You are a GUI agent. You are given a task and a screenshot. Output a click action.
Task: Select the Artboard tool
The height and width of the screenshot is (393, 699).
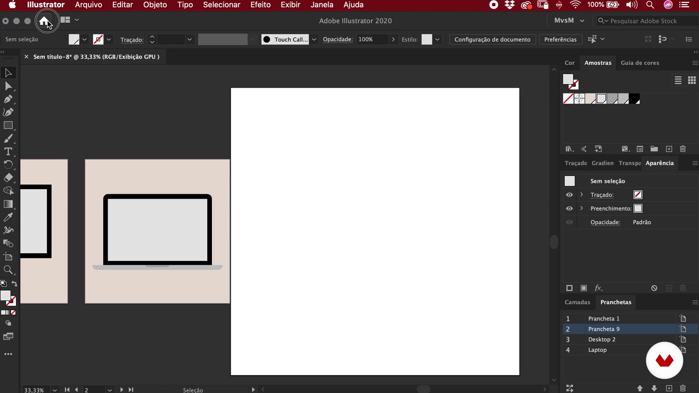[x=8, y=257]
